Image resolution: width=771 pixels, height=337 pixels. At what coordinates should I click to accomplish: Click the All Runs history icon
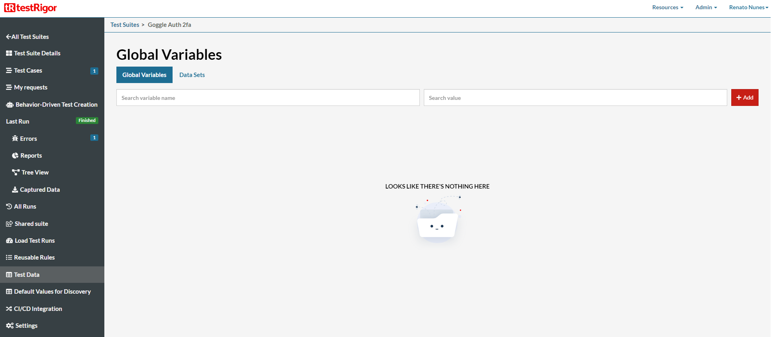point(9,207)
